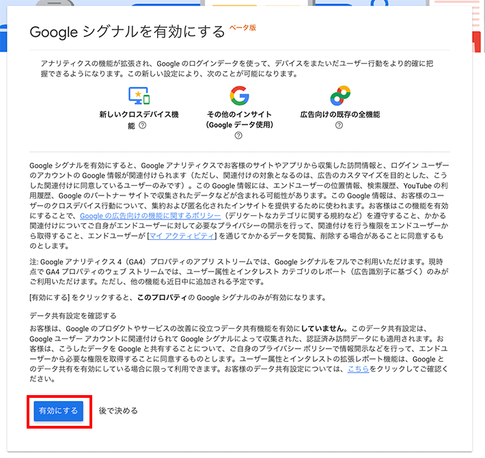Open help for その他のインサイト (Google データ使用)

pos(238,135)
